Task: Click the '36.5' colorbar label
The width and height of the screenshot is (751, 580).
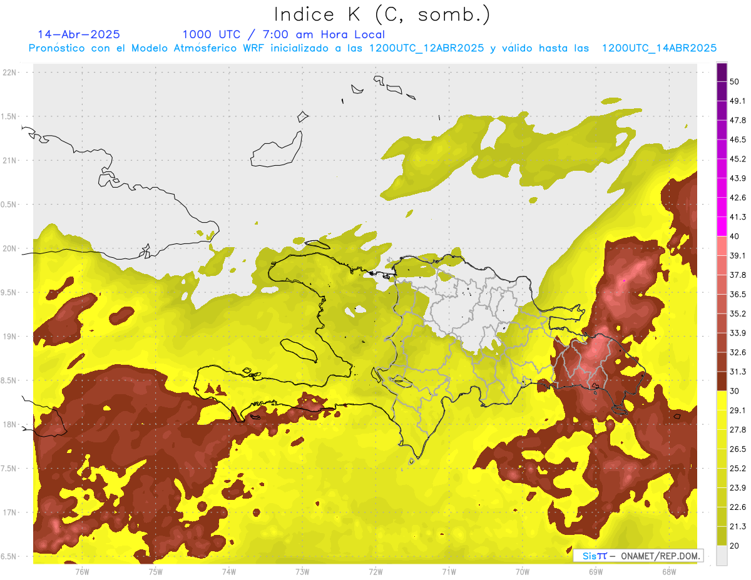Action: click(x=737, y=294)
